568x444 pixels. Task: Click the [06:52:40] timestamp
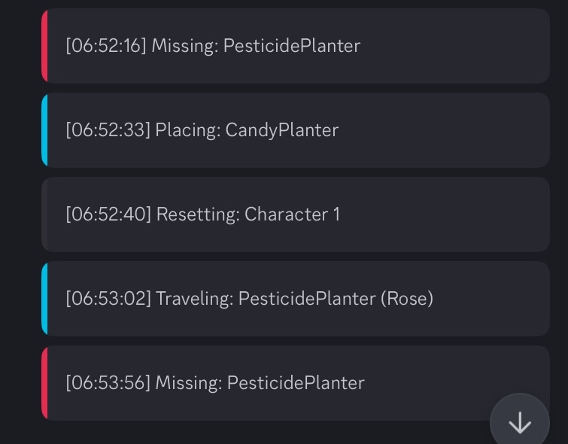coord(108,214)
